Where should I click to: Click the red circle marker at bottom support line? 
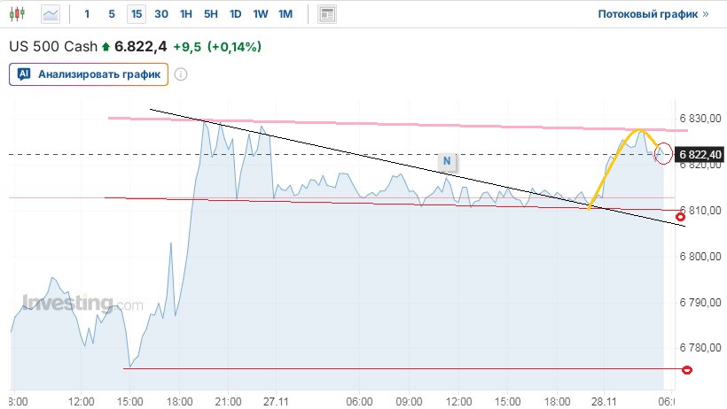click(686, 369)
